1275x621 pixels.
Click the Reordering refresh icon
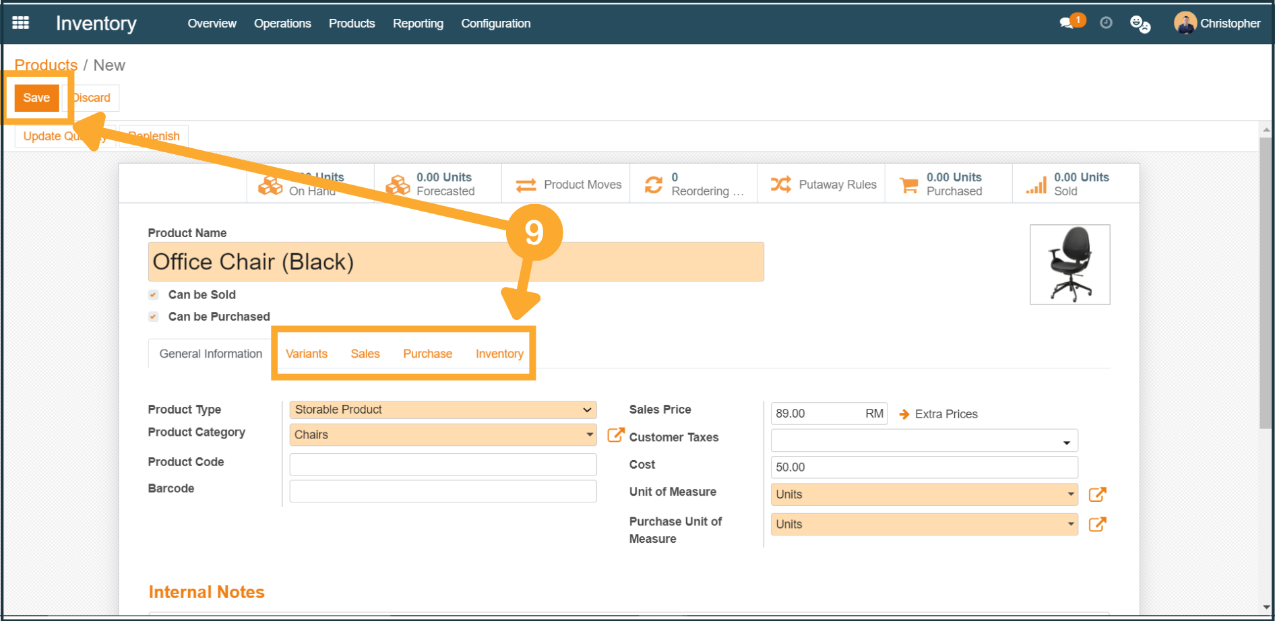(x=653, y=185)
